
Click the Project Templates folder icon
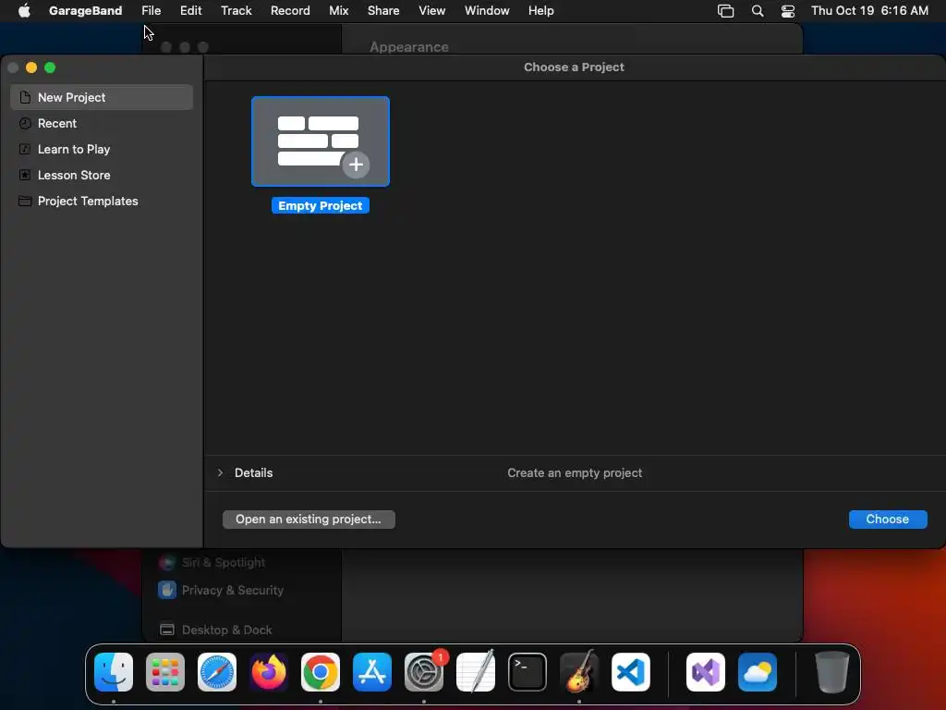click(25, 201)
